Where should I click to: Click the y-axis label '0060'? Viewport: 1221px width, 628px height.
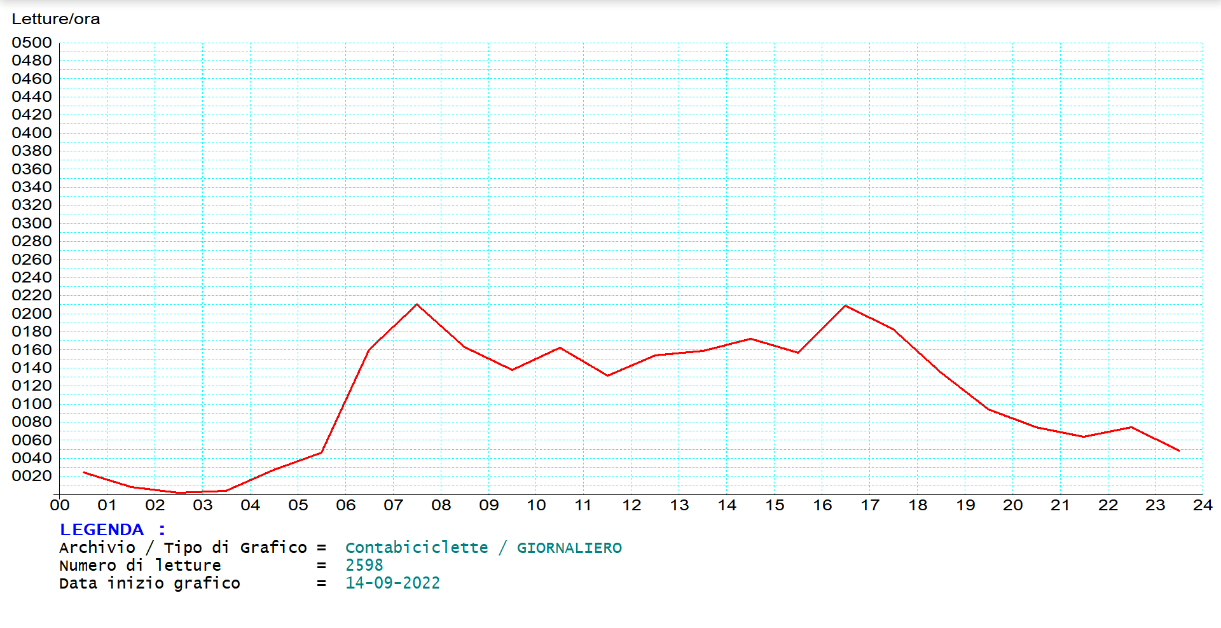pyautogui.click(x=32, y=440)
